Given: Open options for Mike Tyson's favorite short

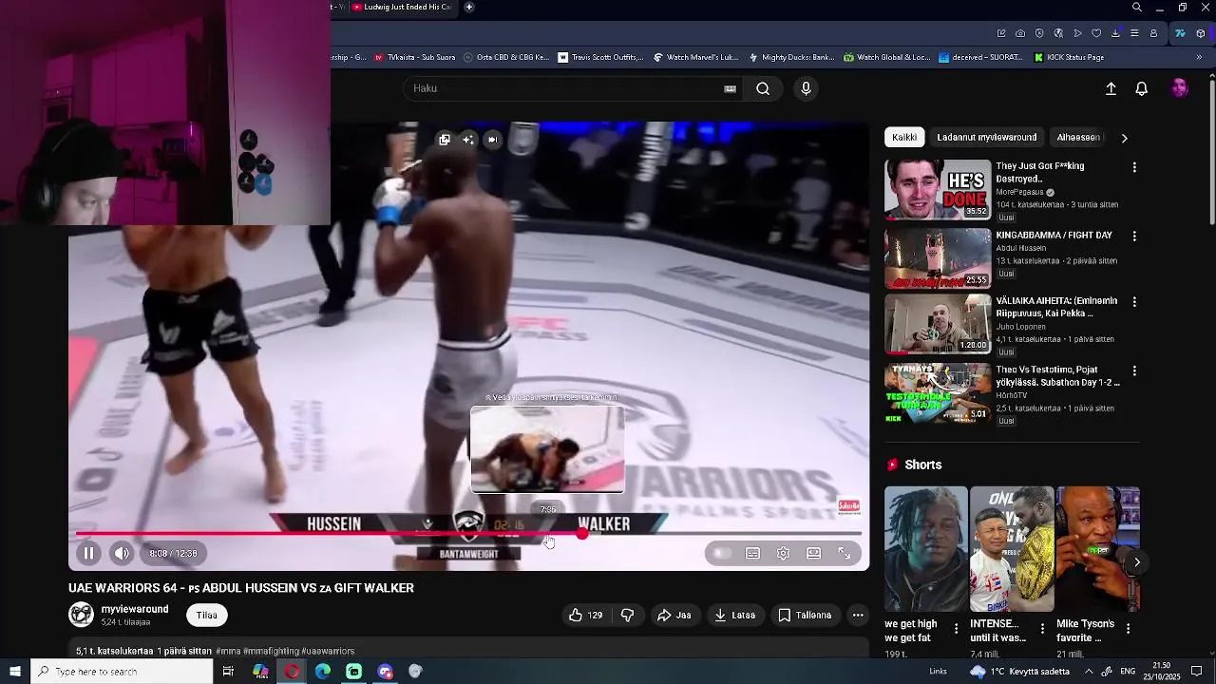Looking at the screenshot, I should point(1128,629).
